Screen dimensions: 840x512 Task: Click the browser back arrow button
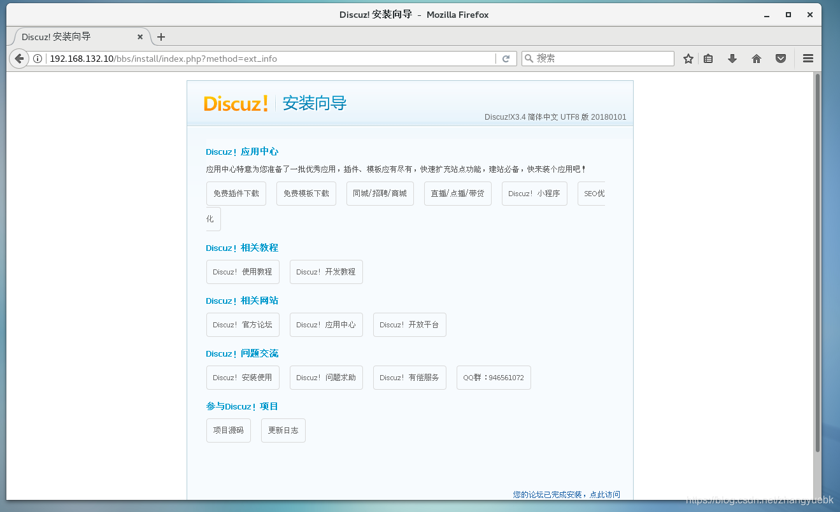coord(19,59)
